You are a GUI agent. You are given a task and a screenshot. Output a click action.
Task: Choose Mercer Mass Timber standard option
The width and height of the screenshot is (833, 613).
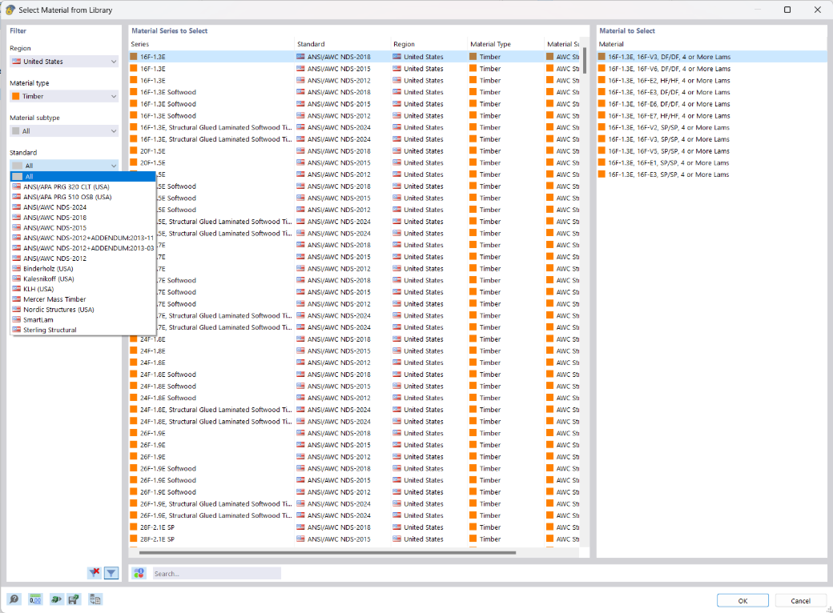point(83,299)
